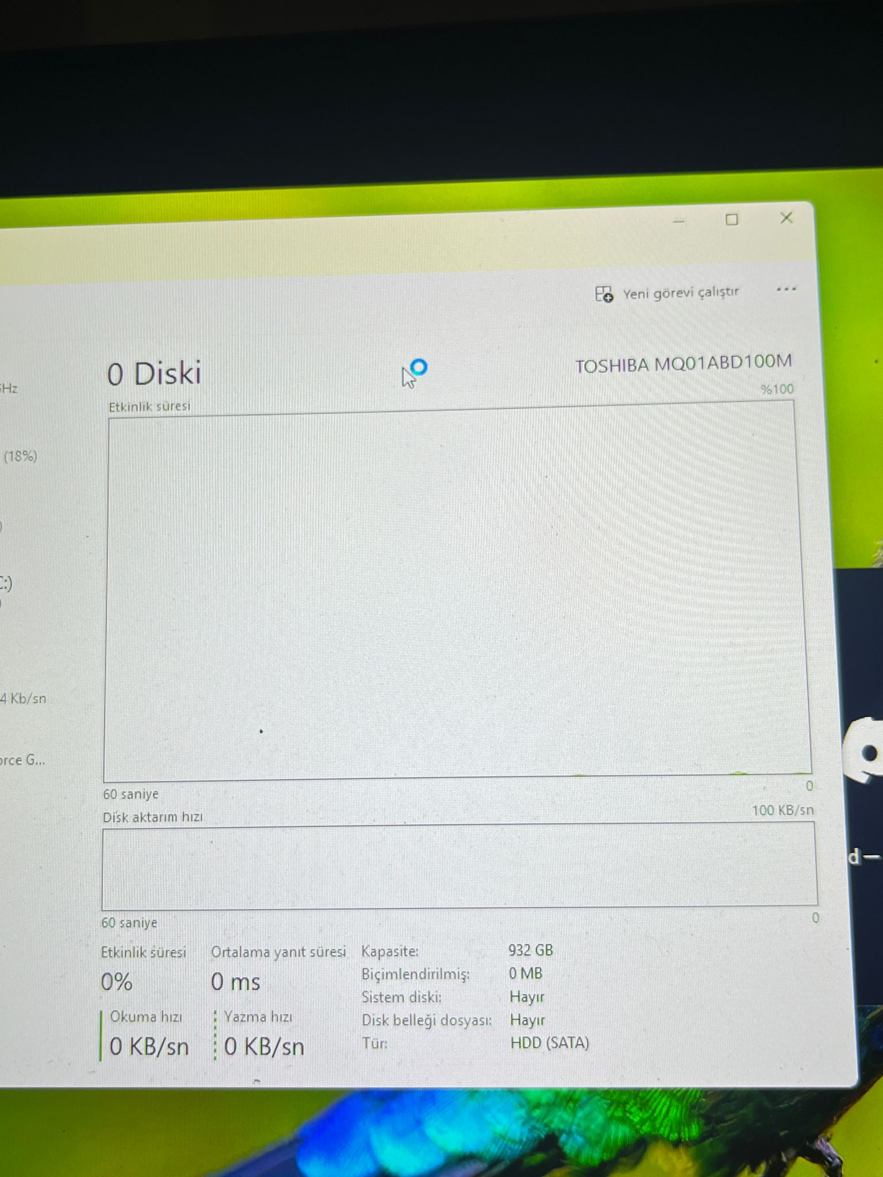Image resolution: width=883 pixels, height=1177 pixels.
Task: Click the Kapasite label
Action: pos(390,951)
